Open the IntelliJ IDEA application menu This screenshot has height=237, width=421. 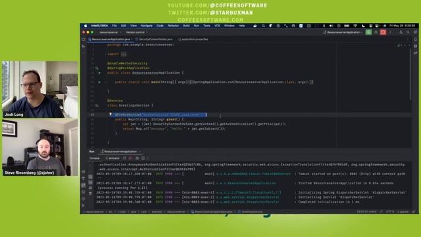(x=99, y=26)
